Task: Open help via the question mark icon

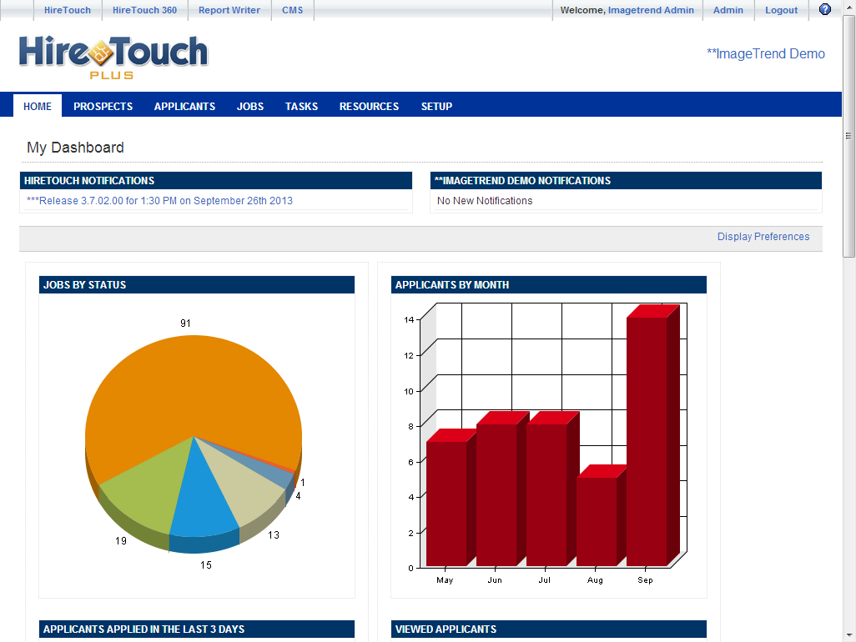Action: (825, 9)
